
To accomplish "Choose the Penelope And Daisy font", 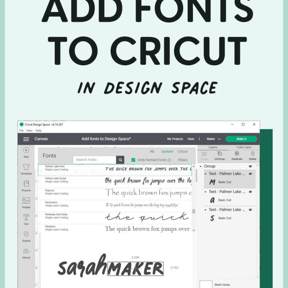I will point(115,218).
